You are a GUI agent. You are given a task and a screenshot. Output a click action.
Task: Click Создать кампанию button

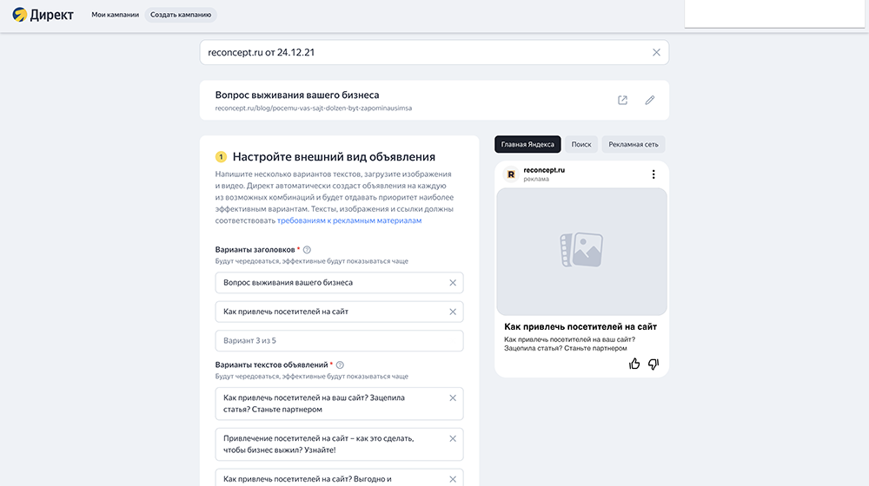(x=181, y=15)
